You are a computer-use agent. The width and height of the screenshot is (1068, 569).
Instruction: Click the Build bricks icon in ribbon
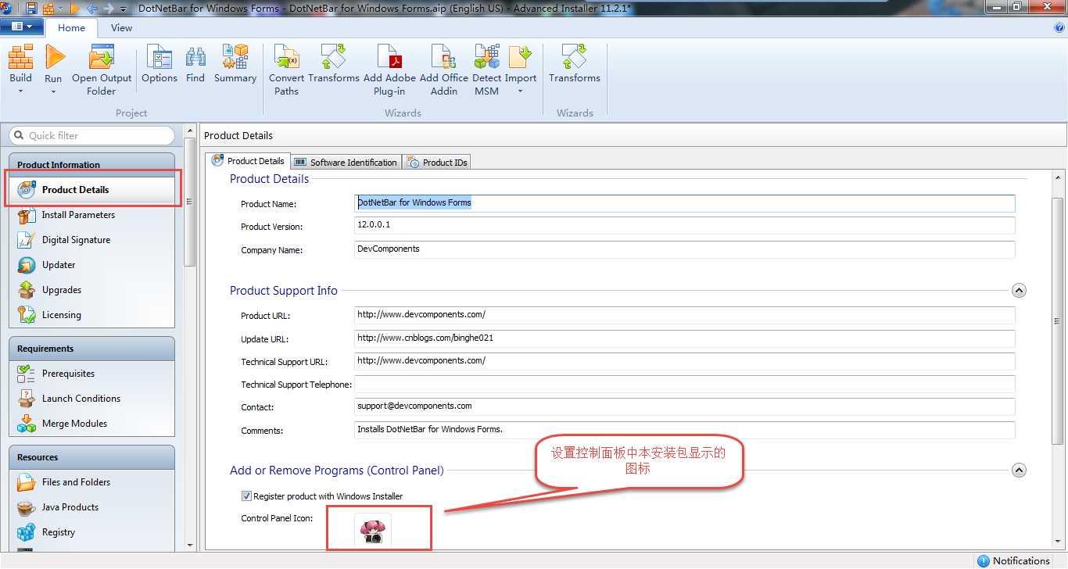[21, 56]
